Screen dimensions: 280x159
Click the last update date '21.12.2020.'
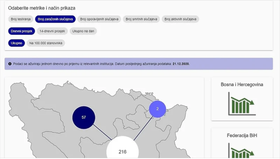pos(181,64)
